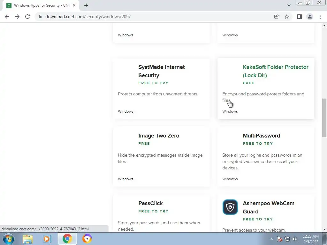This screenshot has width=327, height=245.
Task: Open SystMade Internet Security listing
Action: tap(161, 71)
